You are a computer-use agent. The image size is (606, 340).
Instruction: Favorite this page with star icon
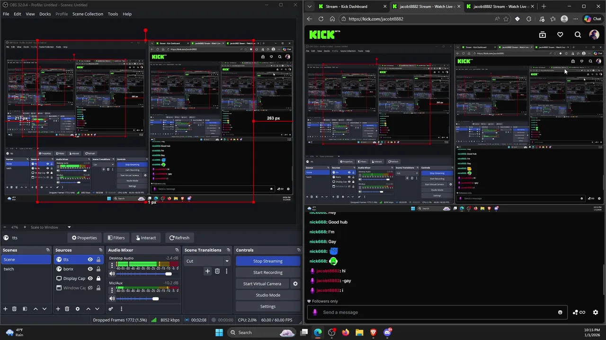506,19
